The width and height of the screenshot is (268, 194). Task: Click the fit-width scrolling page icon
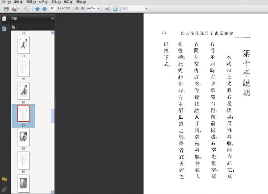(107, 8)
